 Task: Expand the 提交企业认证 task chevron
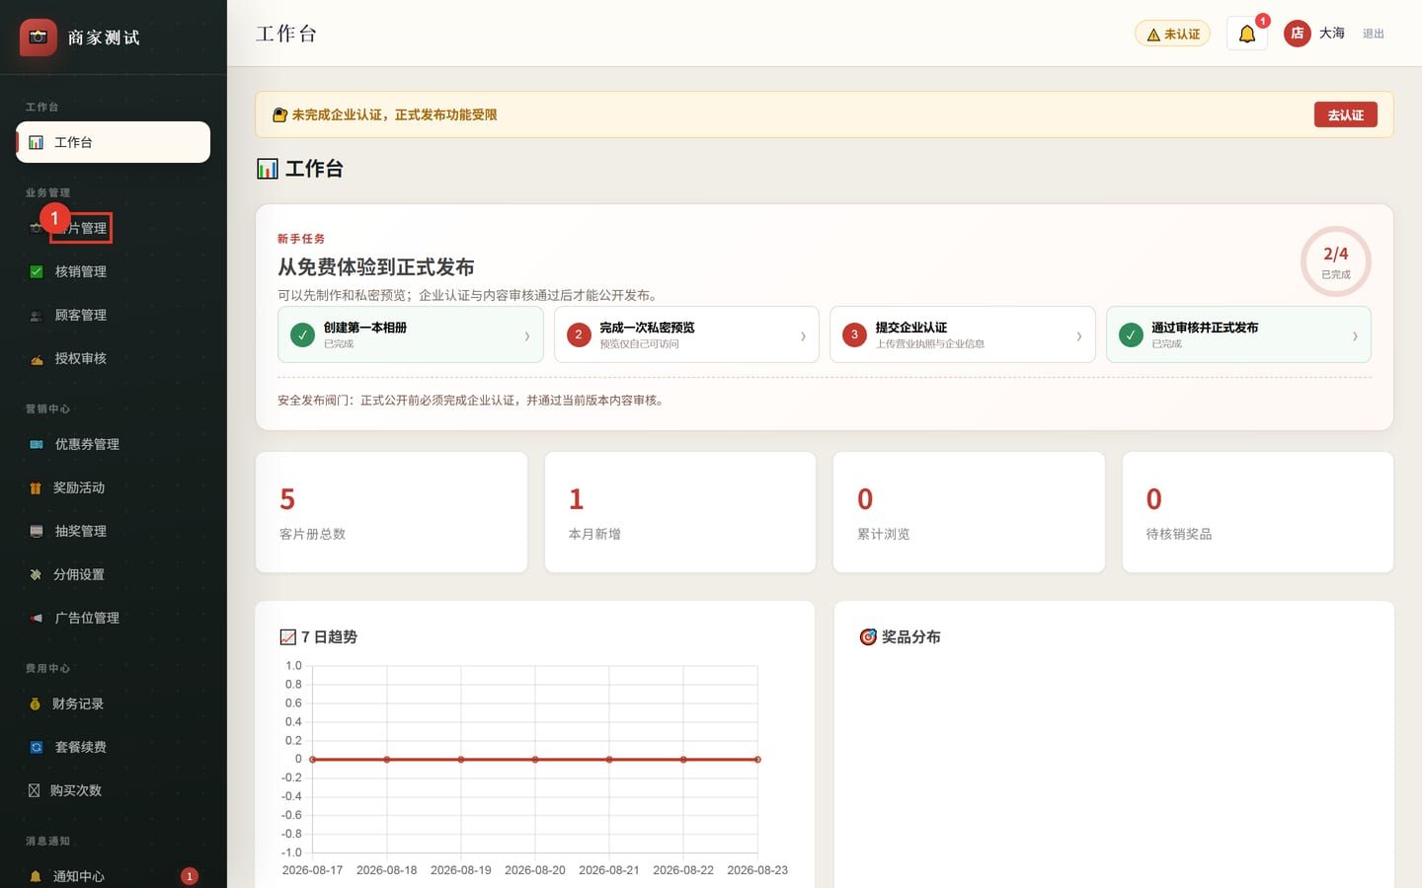(x=1078, y=335)
